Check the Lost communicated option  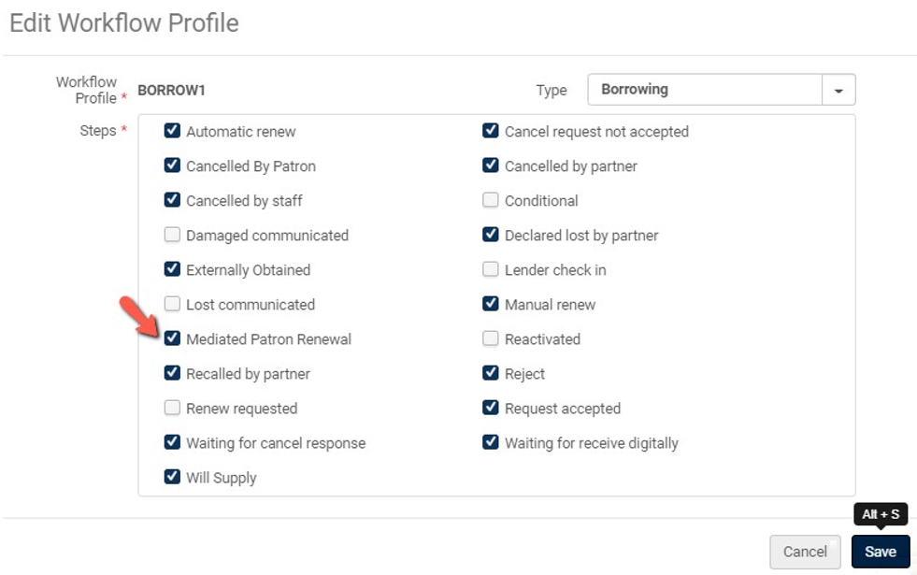(172, 304)
